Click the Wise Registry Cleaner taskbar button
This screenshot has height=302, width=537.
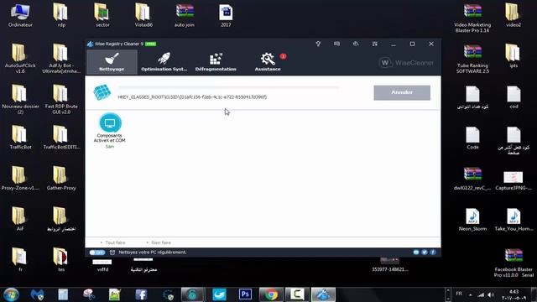(323, 294)
